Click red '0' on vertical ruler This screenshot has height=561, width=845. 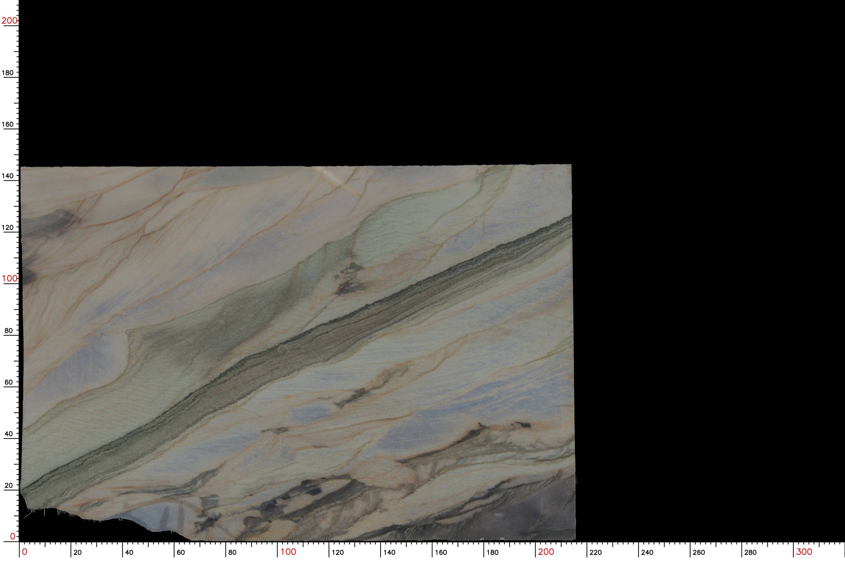(x=12, y=536)
